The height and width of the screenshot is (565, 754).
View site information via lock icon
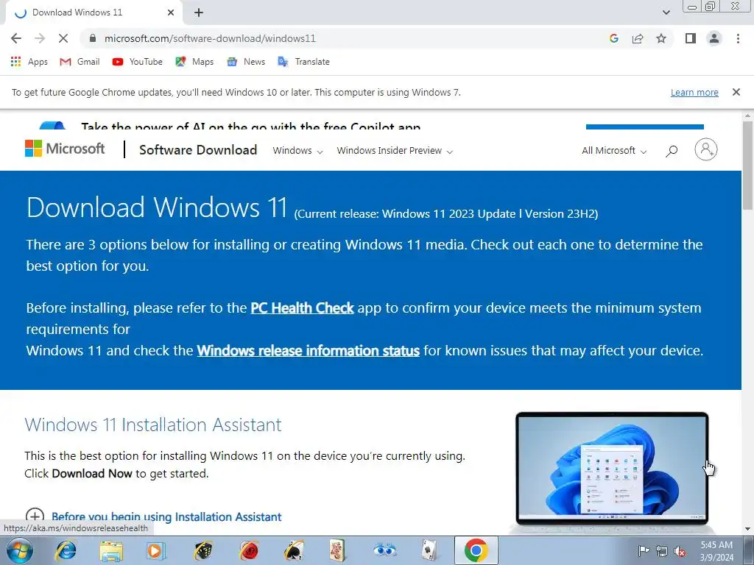coord(93,38)
